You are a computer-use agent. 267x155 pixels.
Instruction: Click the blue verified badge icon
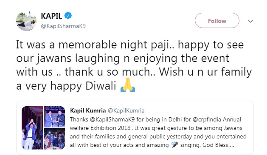tap(68, 16)
